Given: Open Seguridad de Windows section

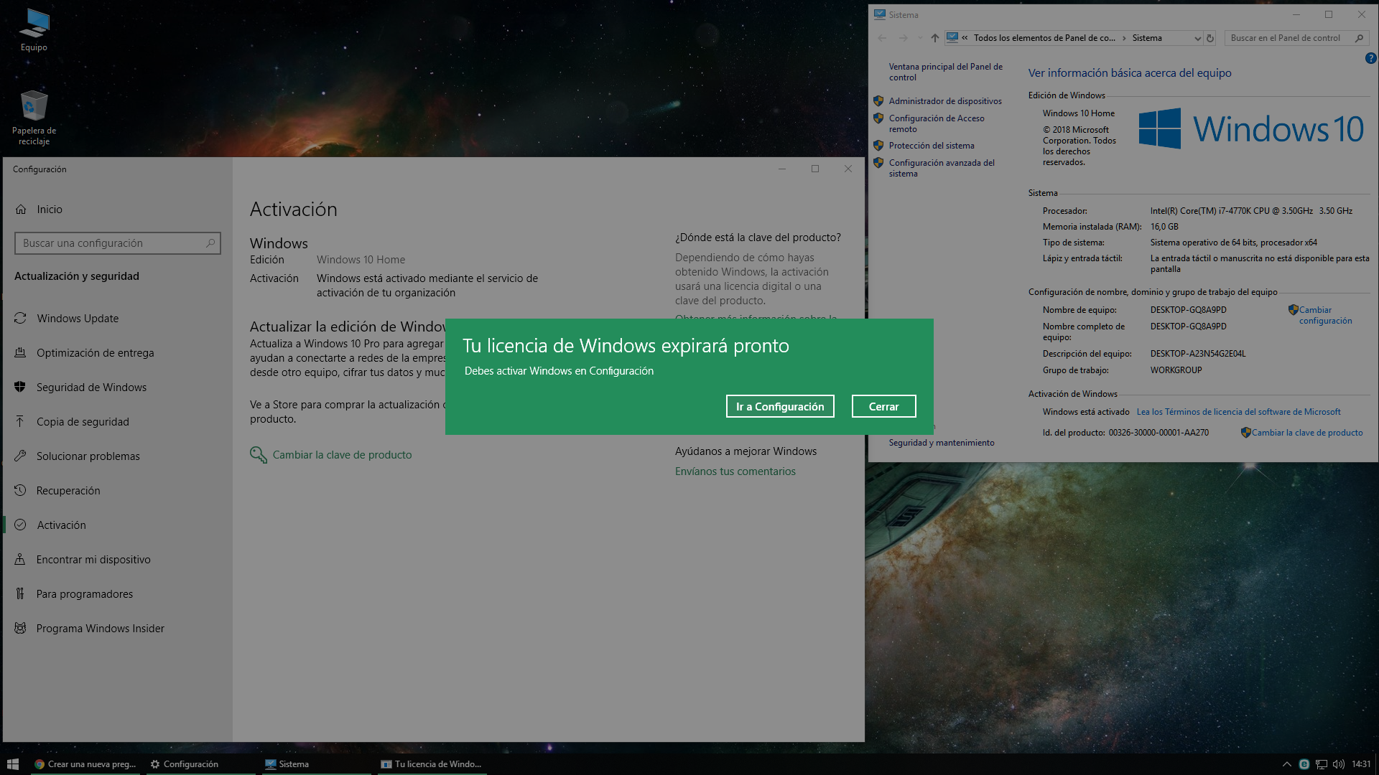Looking at the screenshot, I should [91, 387].
